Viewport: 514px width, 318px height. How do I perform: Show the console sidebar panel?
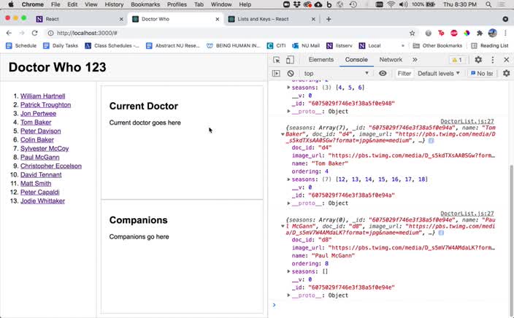277,74
